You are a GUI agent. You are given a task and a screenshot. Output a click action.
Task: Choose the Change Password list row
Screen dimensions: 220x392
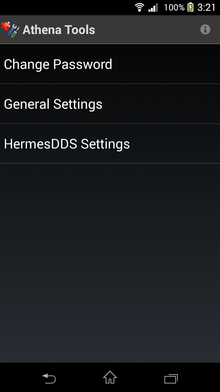[x=110, y=64]
